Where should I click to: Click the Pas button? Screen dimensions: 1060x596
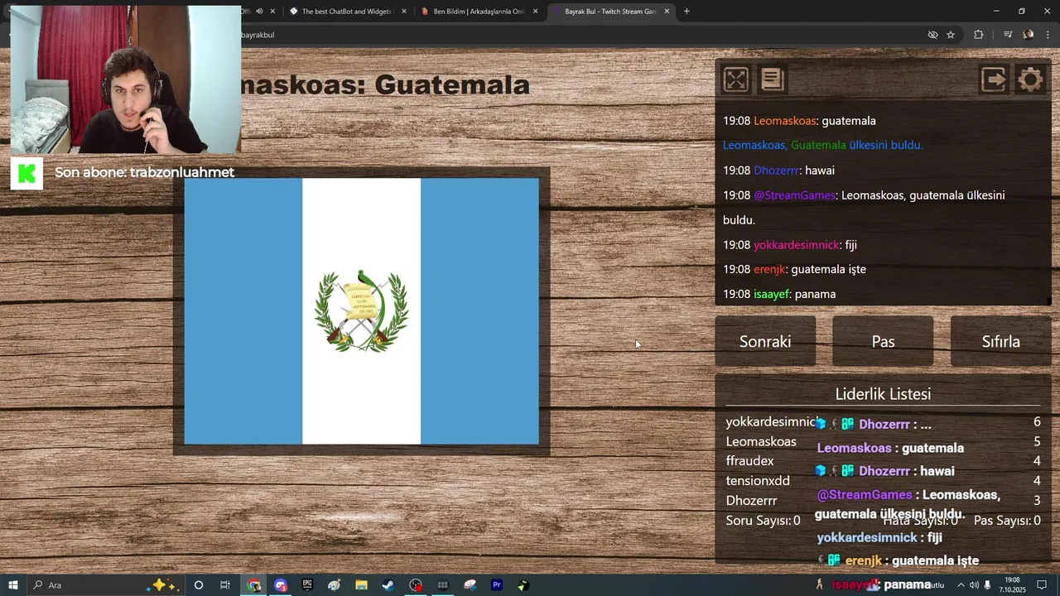[883, 341]
